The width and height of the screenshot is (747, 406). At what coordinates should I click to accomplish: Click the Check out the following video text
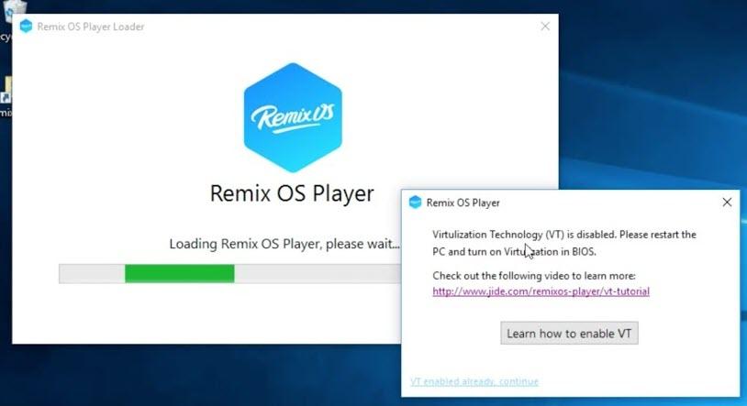tap(533, 276)
